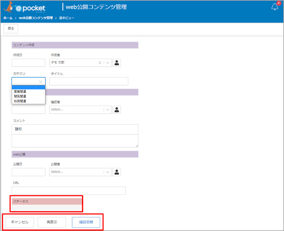Select the blank highlighted category option
284x231 pixels.
(x=28, y=88)
